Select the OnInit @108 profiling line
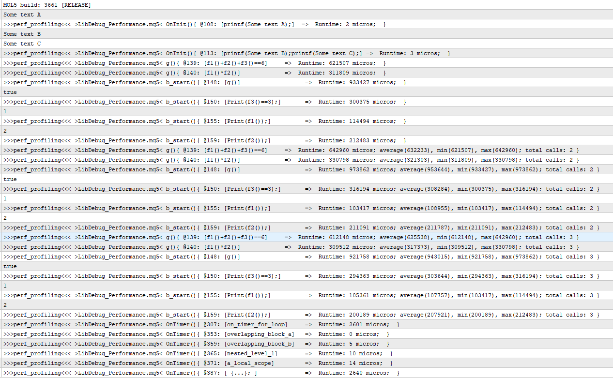 pyautogui.click(x=194, y=24)
